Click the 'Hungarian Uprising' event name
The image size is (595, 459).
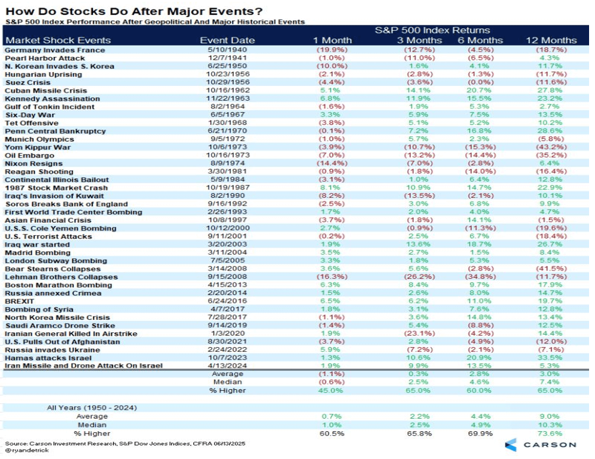[43, 75]
